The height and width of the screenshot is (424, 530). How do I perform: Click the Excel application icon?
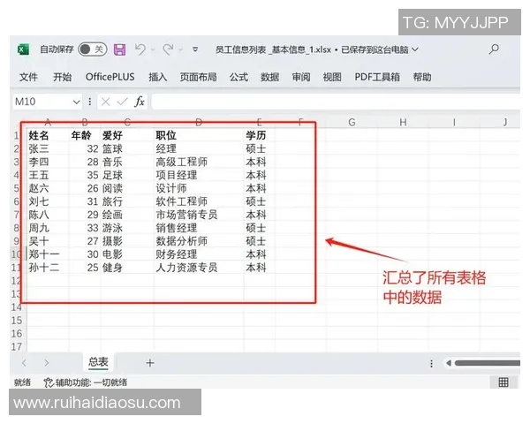pyautogui.click(x=23, y=49)
